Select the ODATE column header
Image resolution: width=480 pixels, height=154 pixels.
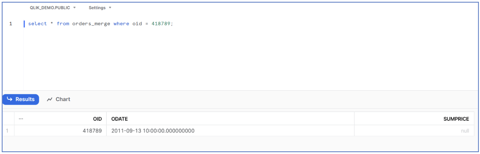point(120,119)
